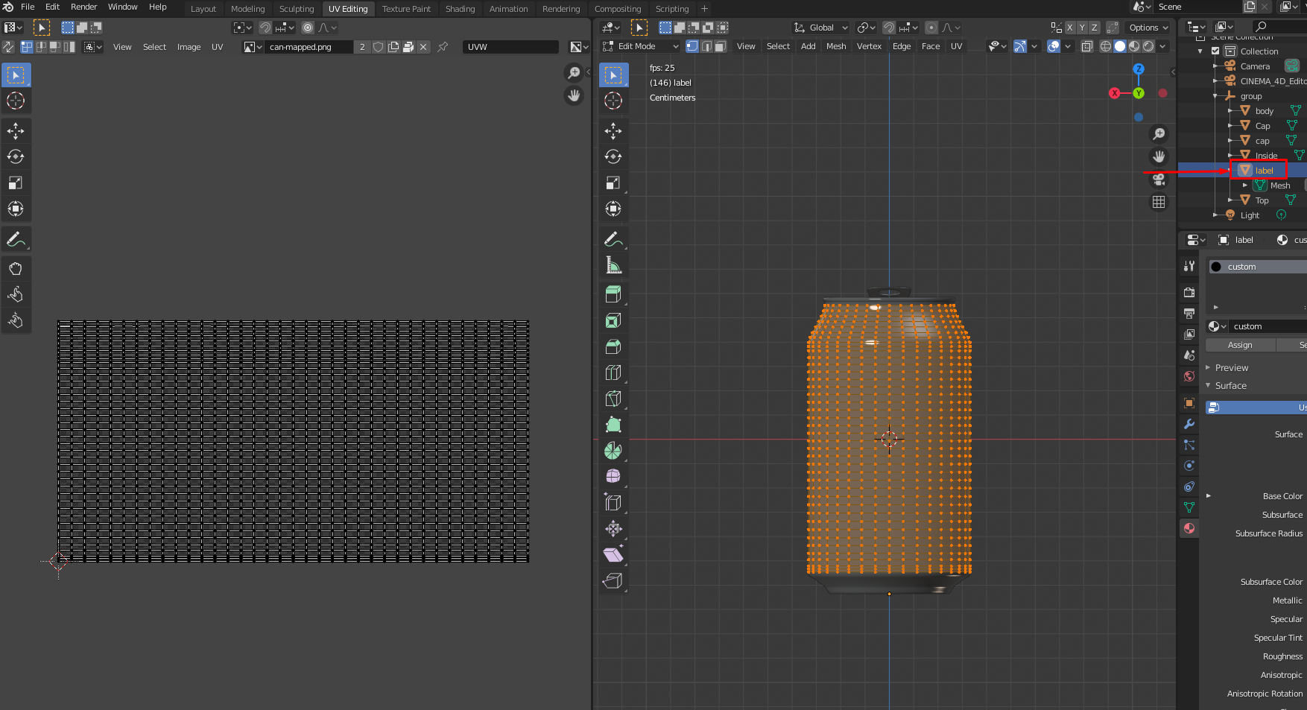Select the Annotate tool in the UV editor
Image resolution: width=1307 pixels, height=710 pixels.
(x=16, y=239)
